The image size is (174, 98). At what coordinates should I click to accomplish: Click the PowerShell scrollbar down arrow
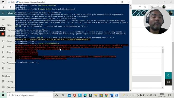click(x=130, y=90)
